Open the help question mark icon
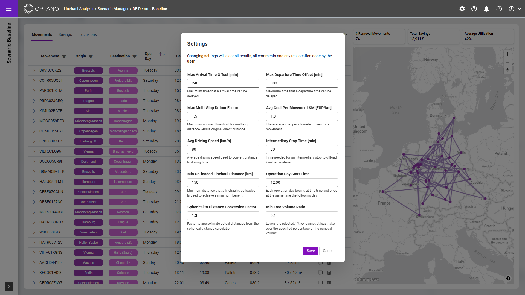The height and width of the screenshot is (295, 525). tap(474, 9)
